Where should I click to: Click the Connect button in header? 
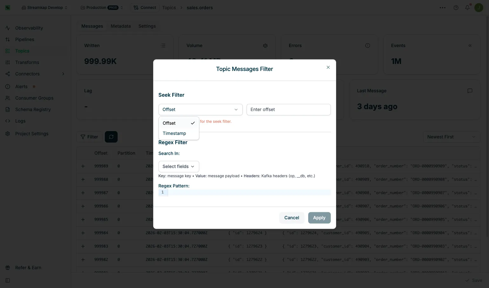145,8
